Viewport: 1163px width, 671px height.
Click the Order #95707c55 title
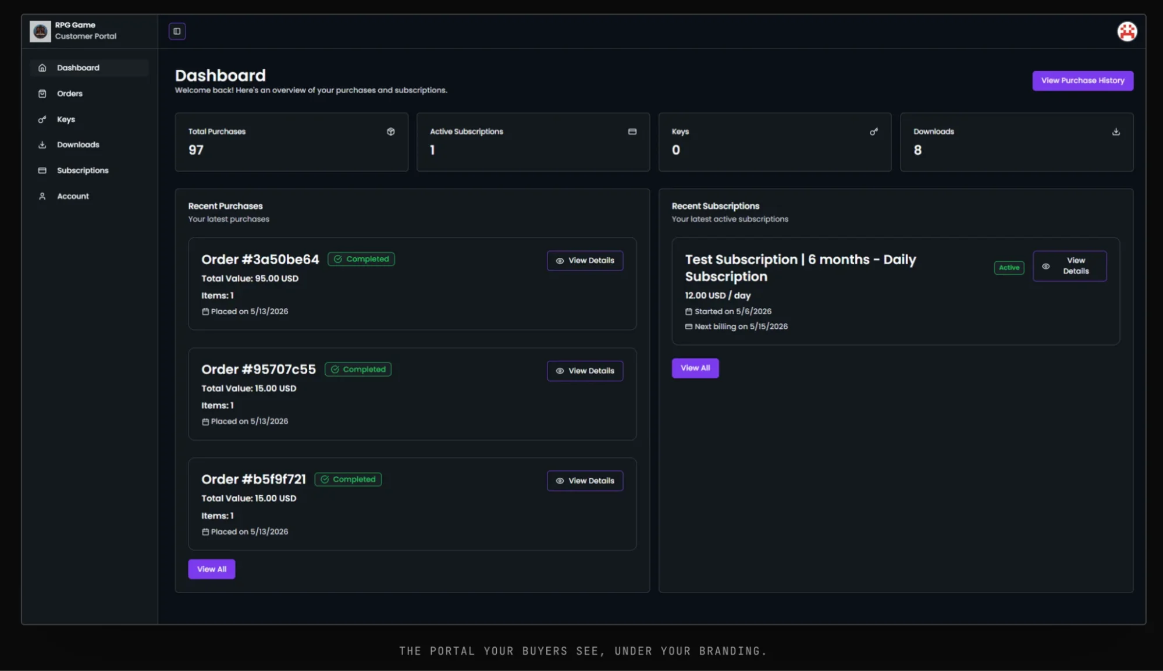(258, 370)
